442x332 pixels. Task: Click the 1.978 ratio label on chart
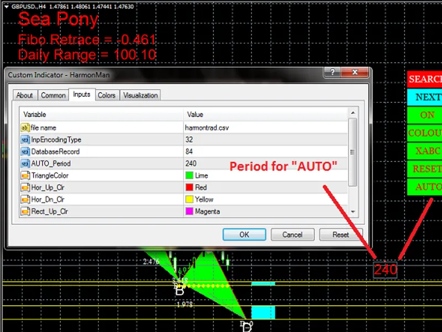click(x=185, y=304)
